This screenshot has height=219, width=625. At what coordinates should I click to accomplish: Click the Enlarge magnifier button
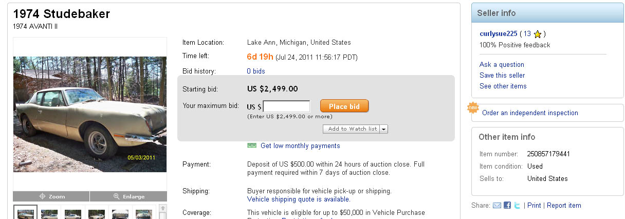(128, 196)
